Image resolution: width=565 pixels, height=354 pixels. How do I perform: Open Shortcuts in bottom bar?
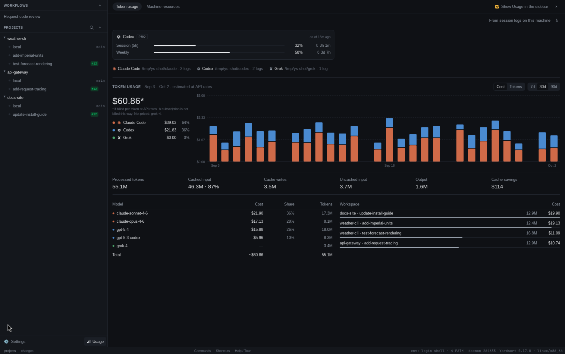point(223,351)
